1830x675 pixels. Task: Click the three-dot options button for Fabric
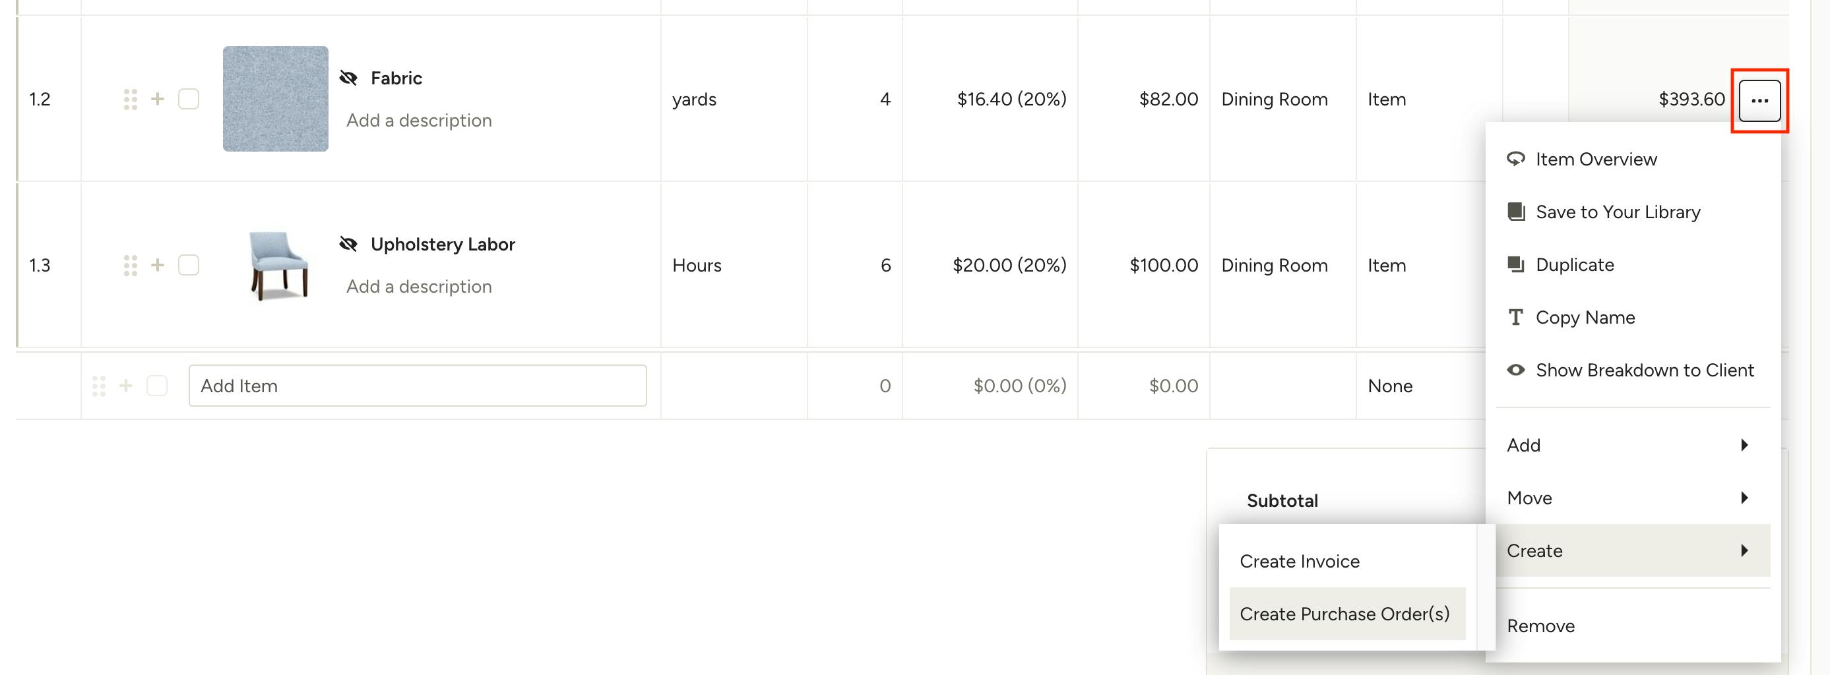pos(1759,100)
